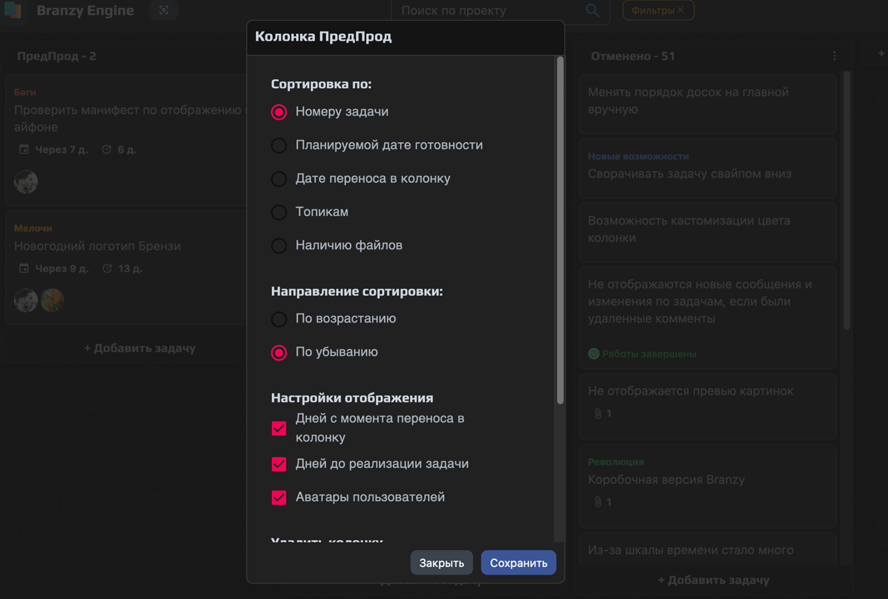Click the Работы завершены status text
The width and height of the screenshot is (888, 599).
click(649, 354)
